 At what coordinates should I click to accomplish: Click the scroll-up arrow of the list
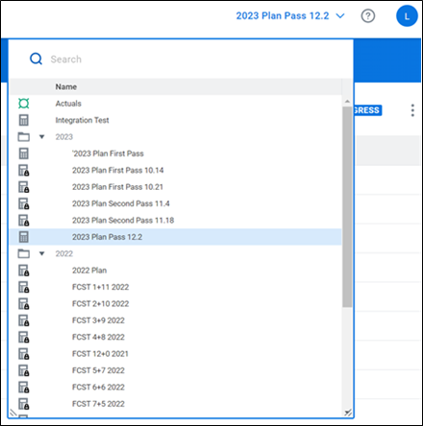pyautogui.click(x=347, y=102)
